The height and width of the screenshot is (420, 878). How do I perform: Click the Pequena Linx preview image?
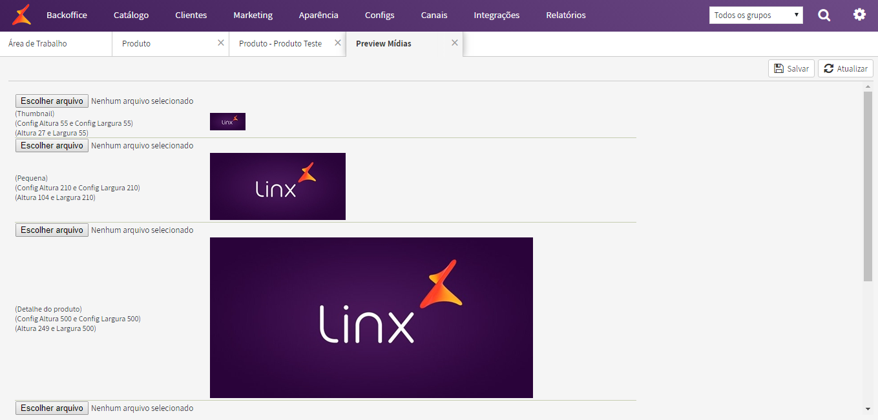pos(278,186)
